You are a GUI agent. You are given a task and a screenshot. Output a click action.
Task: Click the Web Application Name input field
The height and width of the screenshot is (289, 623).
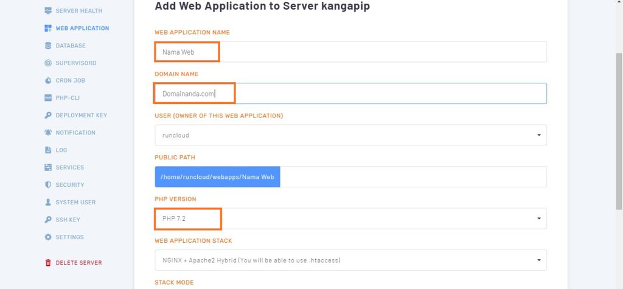click(x=350, y=52)
